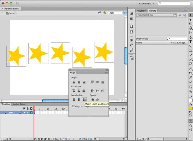Toggle Snap to Objects magnet option
Viewport: 193px width, 141px height.
[x=190, y=121]
